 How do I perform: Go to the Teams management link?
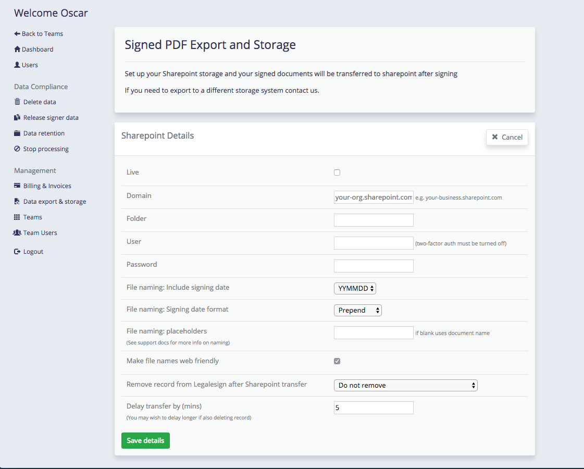(33, 217)
